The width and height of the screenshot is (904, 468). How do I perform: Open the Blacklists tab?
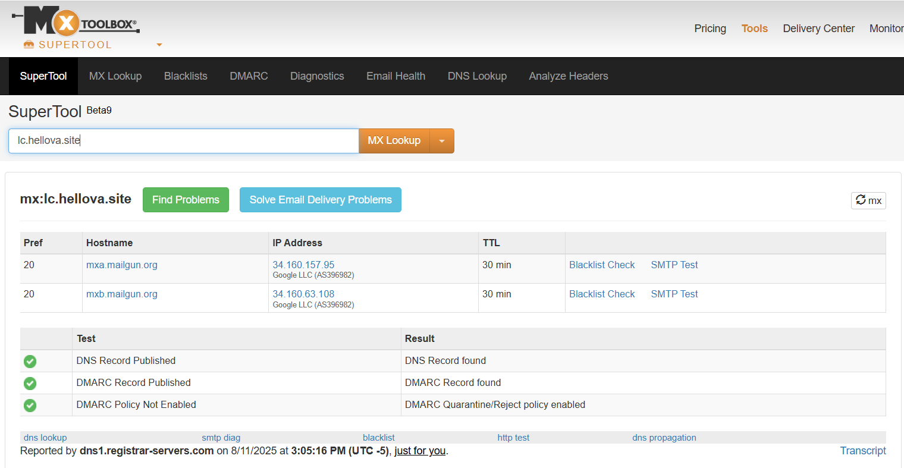[x=186, y=76]
